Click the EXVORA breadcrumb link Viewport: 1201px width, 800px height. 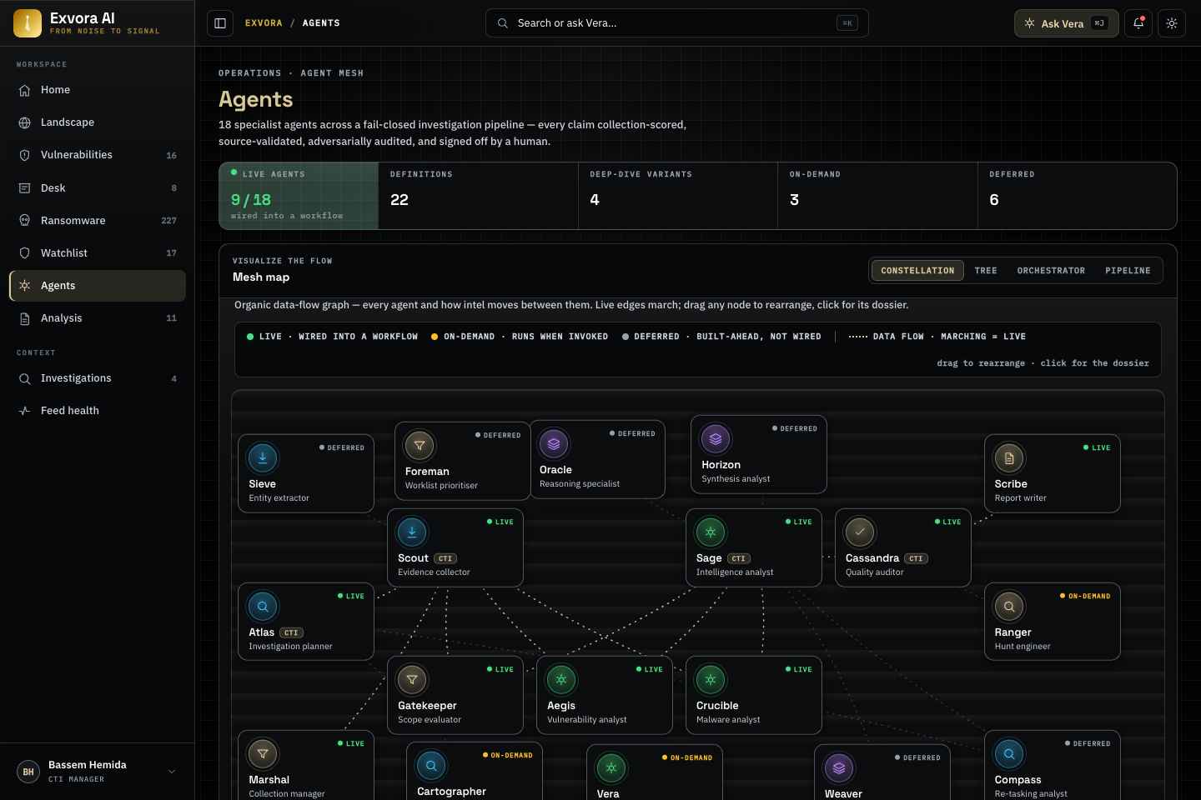[264, 23]
